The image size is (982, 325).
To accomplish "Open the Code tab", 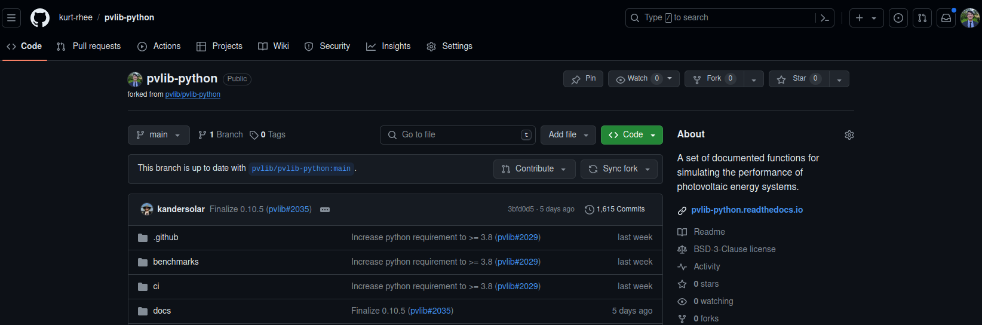I will (x=24, y=46).
